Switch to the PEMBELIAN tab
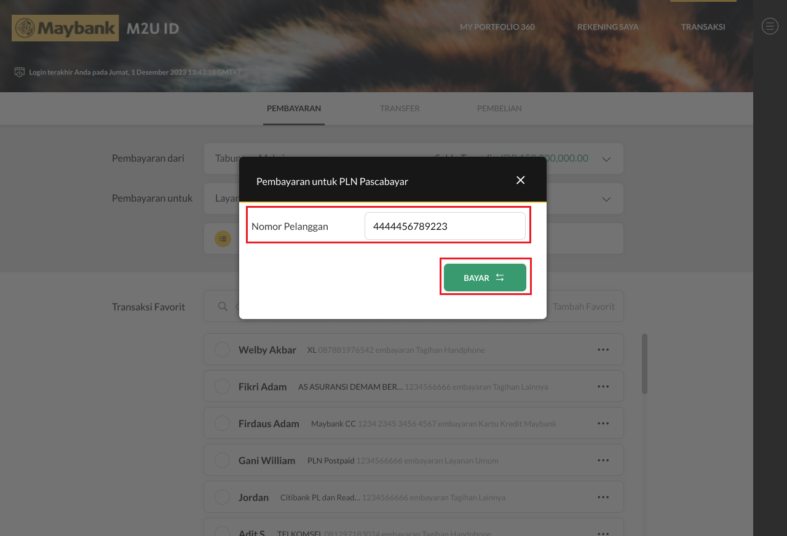This screenshot has width=787, height=536. (499, 109)
